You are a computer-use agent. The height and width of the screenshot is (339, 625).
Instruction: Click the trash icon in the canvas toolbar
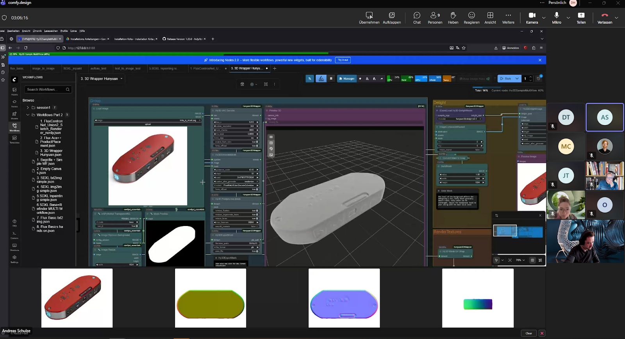[x=242, y=84]
